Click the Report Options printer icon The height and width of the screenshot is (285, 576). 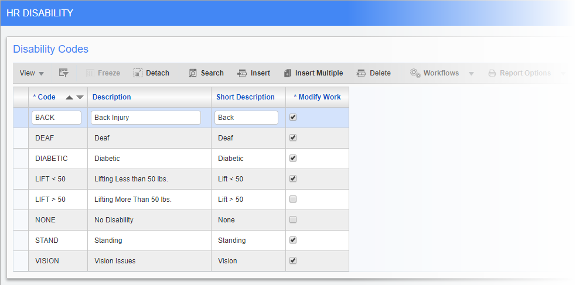pyautogui.click(x=492, y=73)
